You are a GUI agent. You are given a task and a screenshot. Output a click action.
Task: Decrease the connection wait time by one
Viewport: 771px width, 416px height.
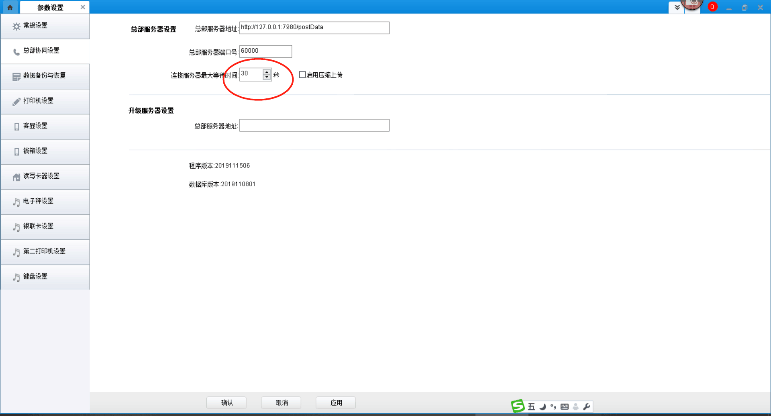[267, 77]
